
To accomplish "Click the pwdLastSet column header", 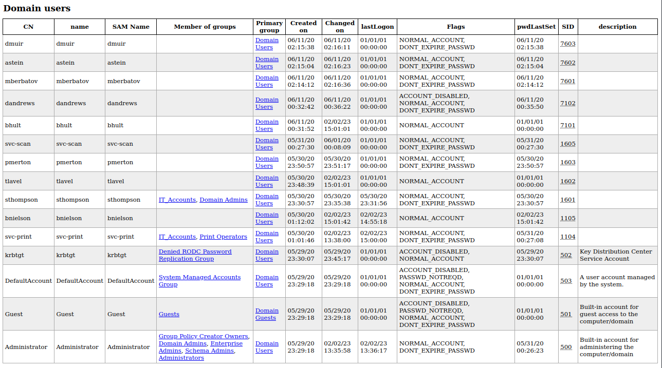I will tap(537, 27).
